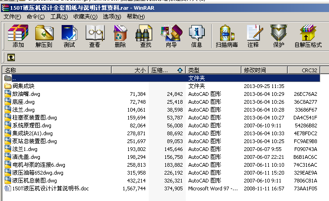Sort by 压缩 packed size column header

(166, 70)
